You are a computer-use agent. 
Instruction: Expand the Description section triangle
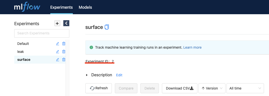tap(87, 75)
